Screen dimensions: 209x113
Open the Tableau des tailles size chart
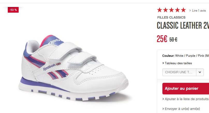tap(178, 63)
